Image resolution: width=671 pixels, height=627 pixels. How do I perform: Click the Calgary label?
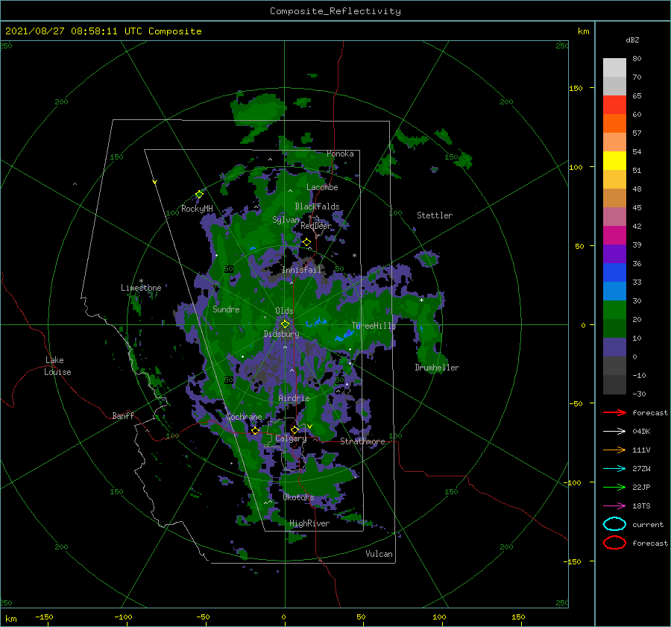tap(291, 438)
